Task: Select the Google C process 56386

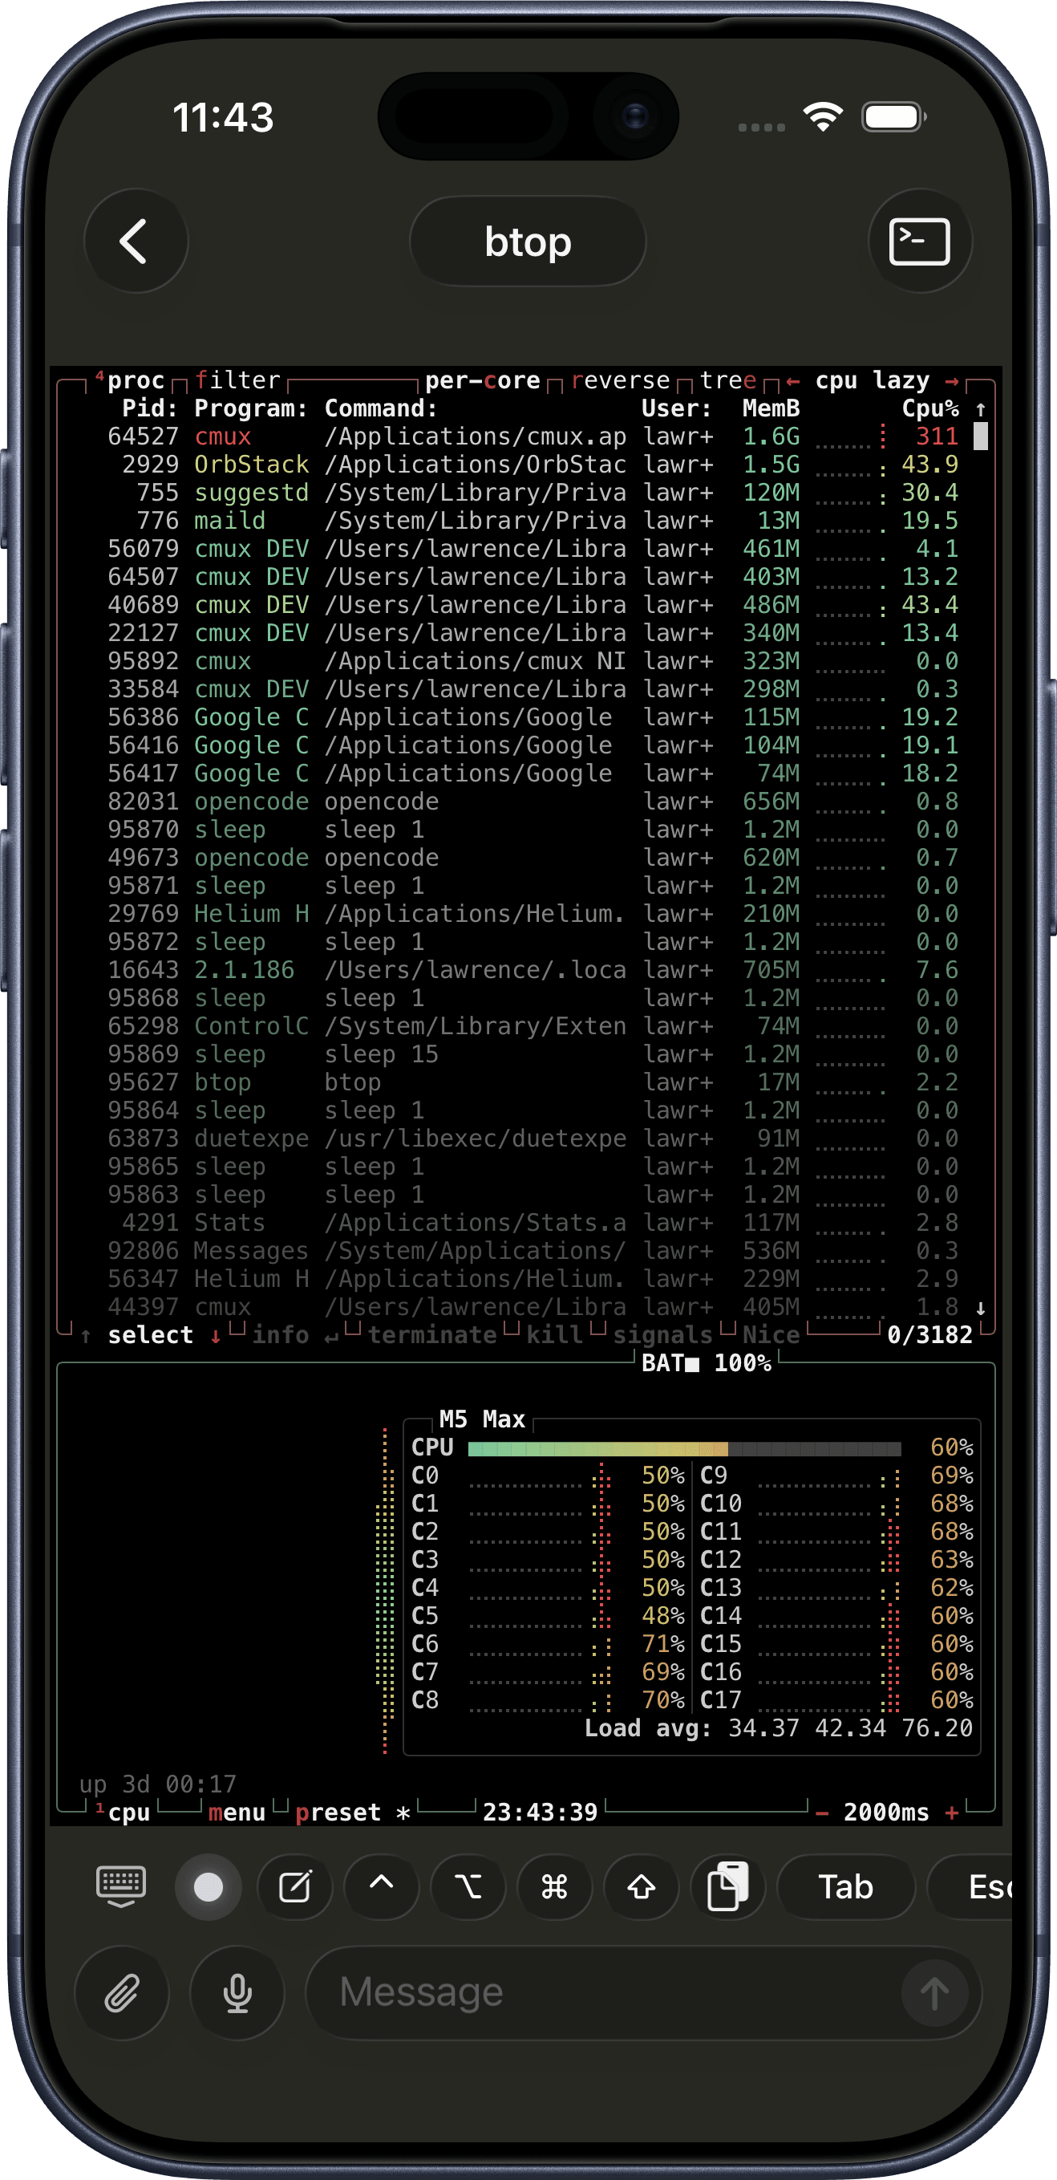Action: click(x=533, y=717)
